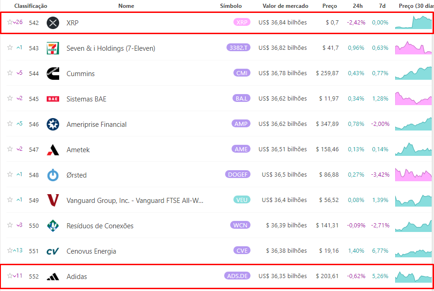The height and width of the screenshot is (291, 434).
Task: Sort by the Nome column header
Action: click(x=126, y=6)
